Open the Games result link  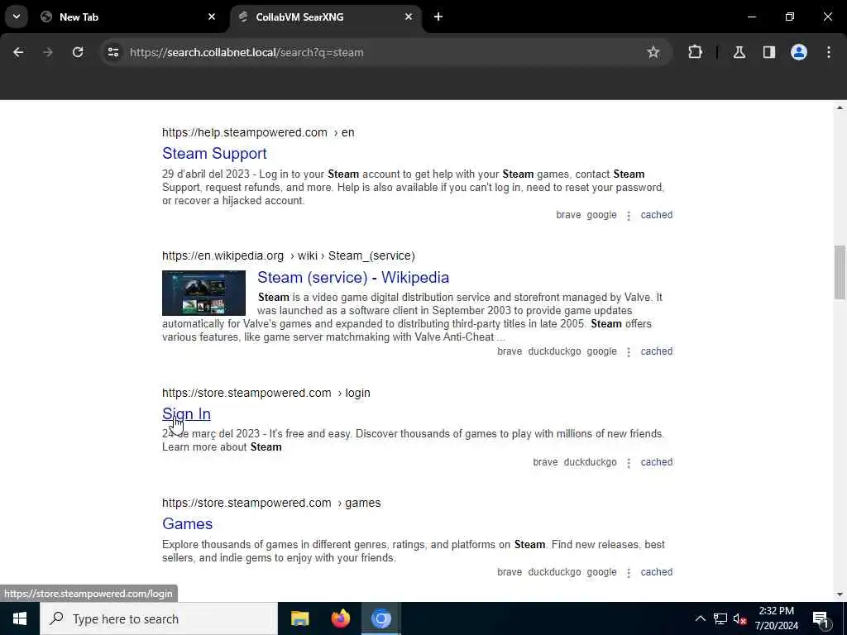coord(188,523)
